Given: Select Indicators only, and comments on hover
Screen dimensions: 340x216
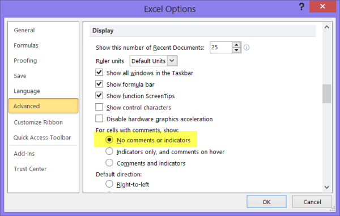Looking at the screenshot, I should coord(109,151).
